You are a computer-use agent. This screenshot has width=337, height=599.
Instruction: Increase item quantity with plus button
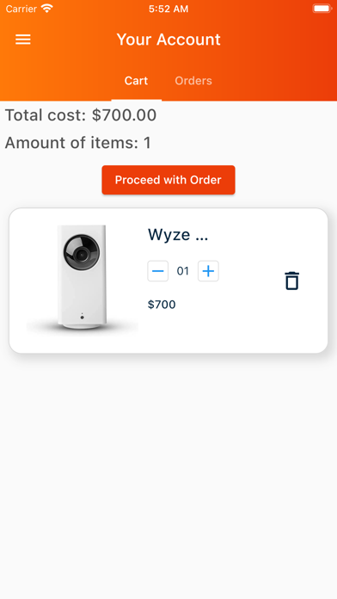click(x=208, y=271)
